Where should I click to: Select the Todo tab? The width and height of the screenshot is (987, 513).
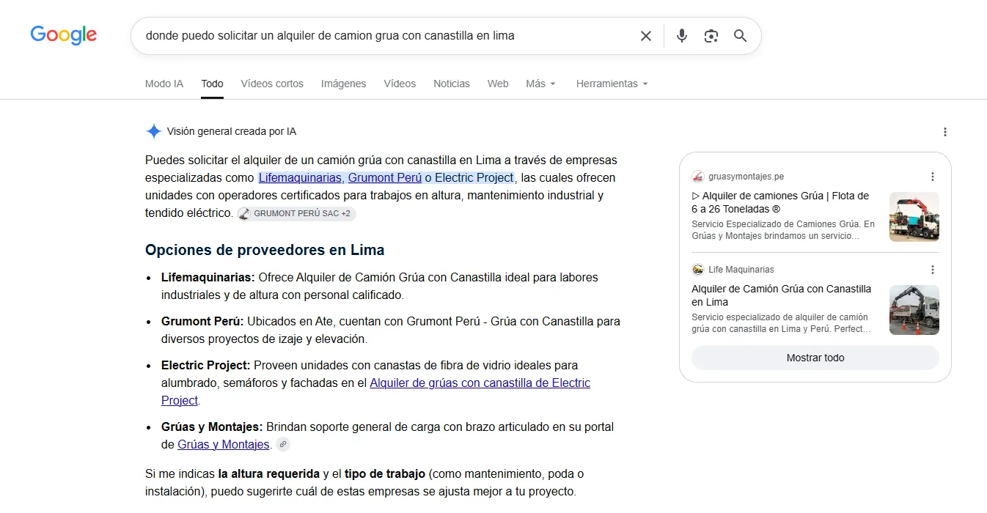point(213,84)
